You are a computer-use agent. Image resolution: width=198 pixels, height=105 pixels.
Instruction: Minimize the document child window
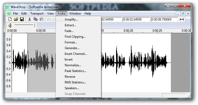point(178,14)
